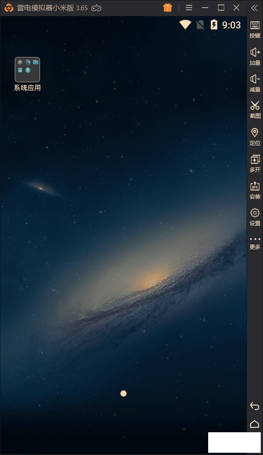Tap the Android back arrow button
The height and width of the screenshot is (455, 263).
tap(254, 406)
